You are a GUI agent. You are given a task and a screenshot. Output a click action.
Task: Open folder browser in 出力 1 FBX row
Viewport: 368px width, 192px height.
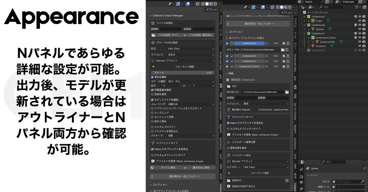click(283, 49)
